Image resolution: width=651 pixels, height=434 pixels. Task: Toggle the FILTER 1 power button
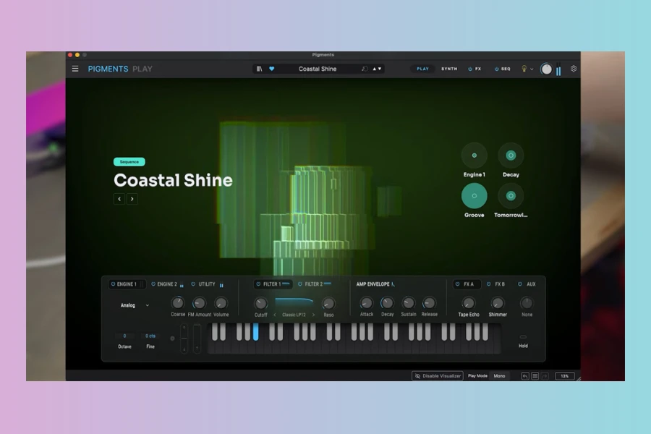(x=258, y=284)
